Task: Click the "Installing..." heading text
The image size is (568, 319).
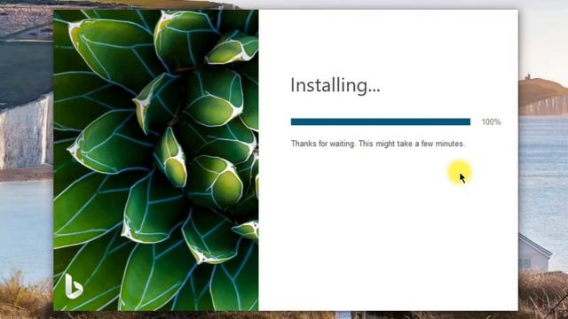Action: coord(335,85)
